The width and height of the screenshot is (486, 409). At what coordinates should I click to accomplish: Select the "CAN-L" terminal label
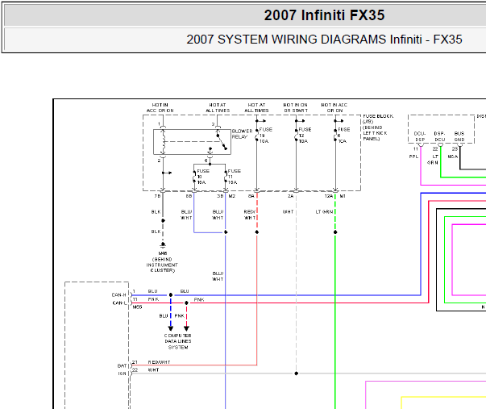[119, 303]
